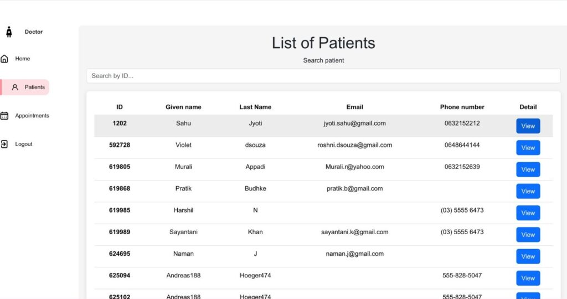Screen dimensions: 567x299
Task: Click the Doctor profile avatar icon
Action: (x=9, y=32)
